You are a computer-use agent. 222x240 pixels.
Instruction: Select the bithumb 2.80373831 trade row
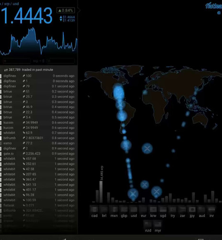click(x=39, y=138)
